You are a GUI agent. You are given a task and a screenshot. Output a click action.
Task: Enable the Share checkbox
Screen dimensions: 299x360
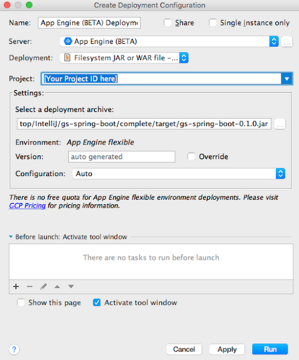[x=168, y=23]
